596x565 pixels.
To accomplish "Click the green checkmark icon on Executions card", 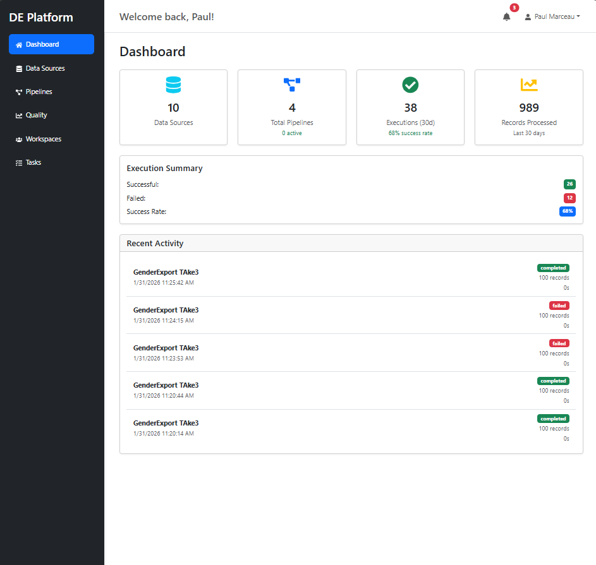I will pos(410,85).
